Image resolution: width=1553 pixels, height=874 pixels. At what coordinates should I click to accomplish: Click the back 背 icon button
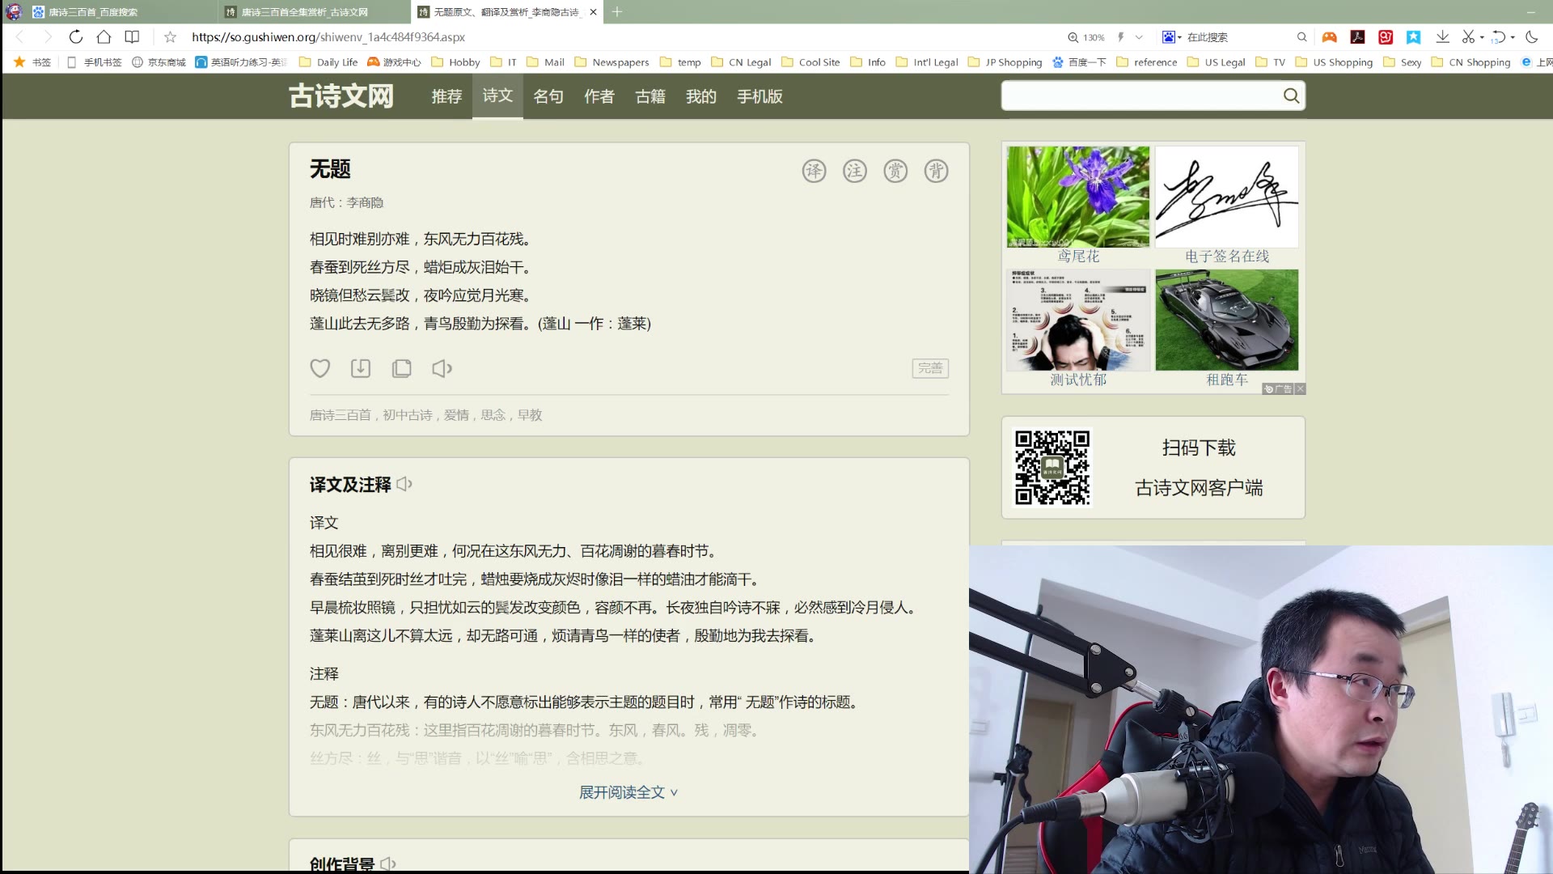coord(935,171)
